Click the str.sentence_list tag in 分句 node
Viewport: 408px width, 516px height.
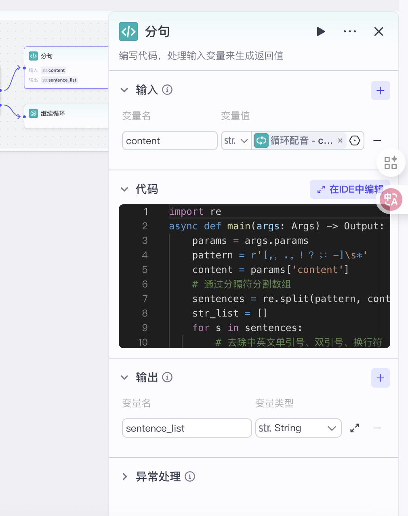coord(59,80)
